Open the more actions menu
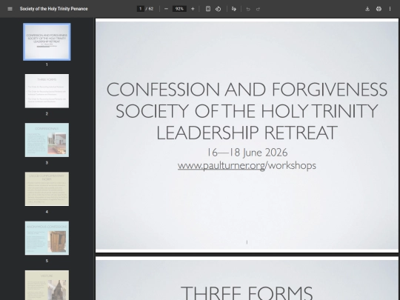Viewport: 400px width, 300px height. click(x=390, y=9)
